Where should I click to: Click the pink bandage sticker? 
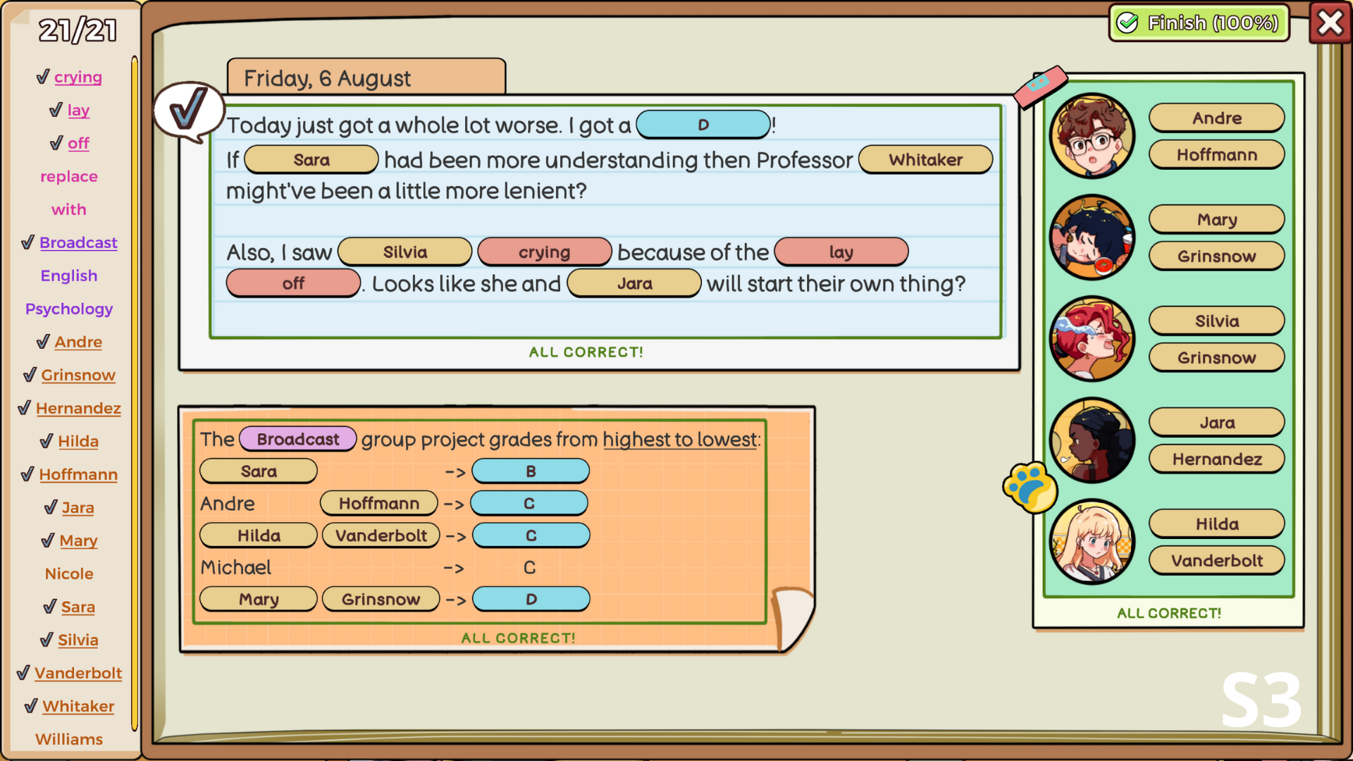pyautogui.click(x=1040, y=85)
